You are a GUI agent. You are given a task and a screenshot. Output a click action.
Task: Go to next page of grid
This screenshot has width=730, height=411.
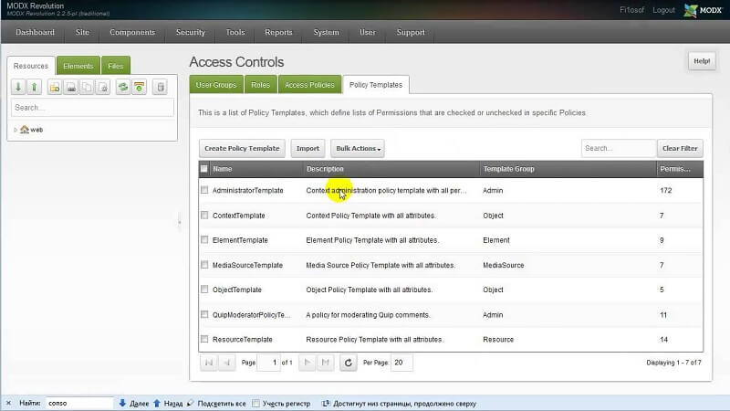(x=307, y=362)
